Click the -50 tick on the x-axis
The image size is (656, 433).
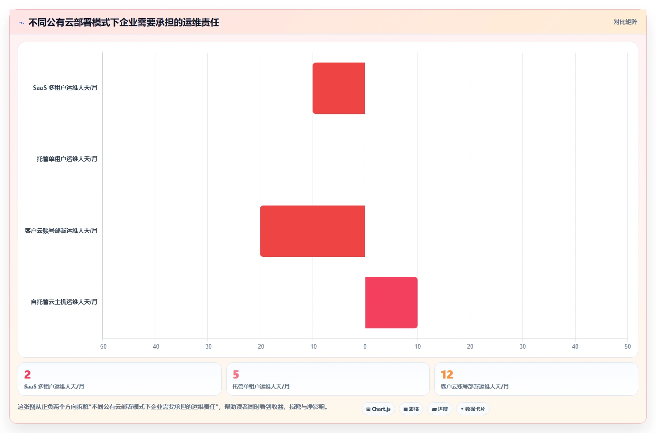click(103, 346)
